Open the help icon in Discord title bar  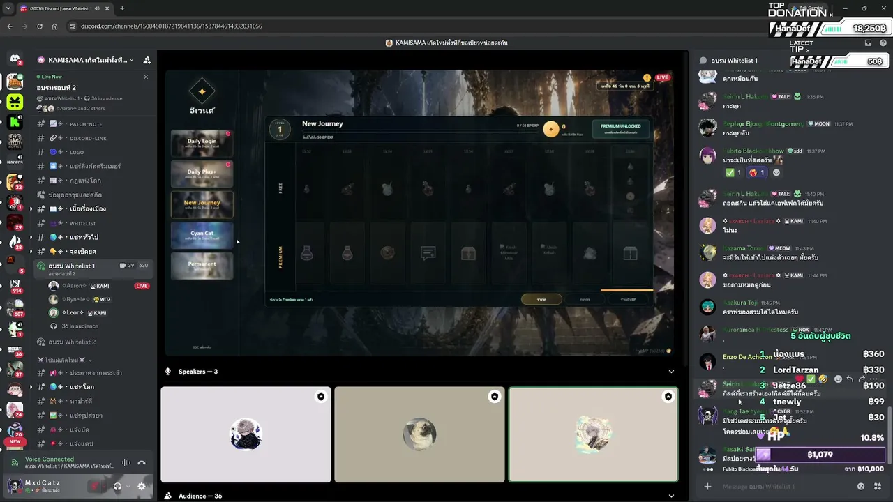pyautogui.click(x=882, y=43)
